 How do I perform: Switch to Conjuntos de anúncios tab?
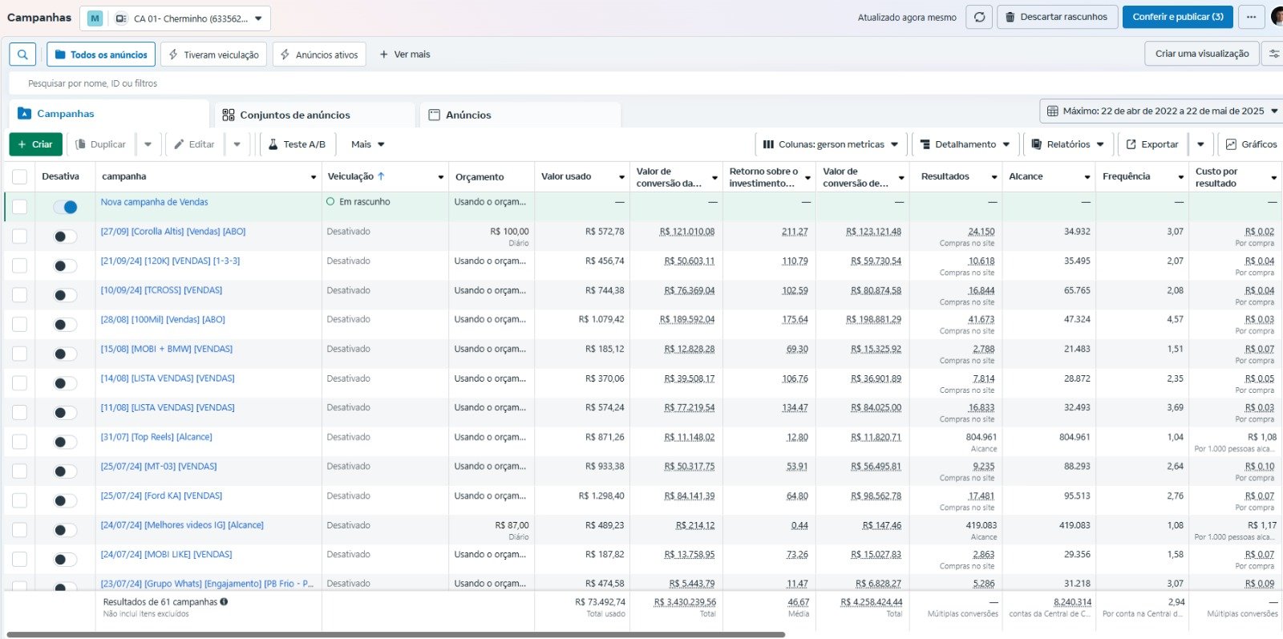294,115
